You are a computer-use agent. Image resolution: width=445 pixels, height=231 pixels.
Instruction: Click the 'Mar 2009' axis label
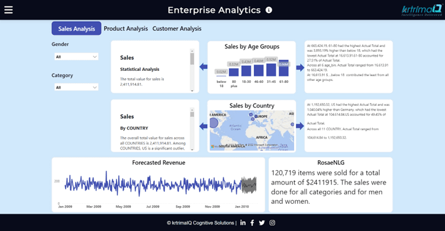click(x=93, y=207)
